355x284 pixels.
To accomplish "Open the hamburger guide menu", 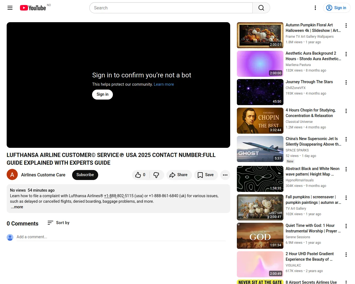I will [x=10, y=8].
